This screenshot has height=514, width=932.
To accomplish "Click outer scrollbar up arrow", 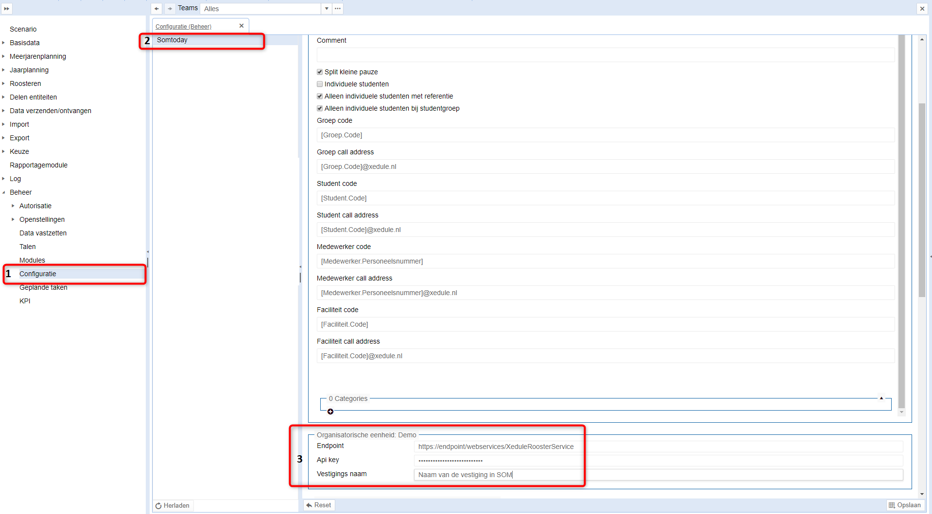I will tap(922, 39).
